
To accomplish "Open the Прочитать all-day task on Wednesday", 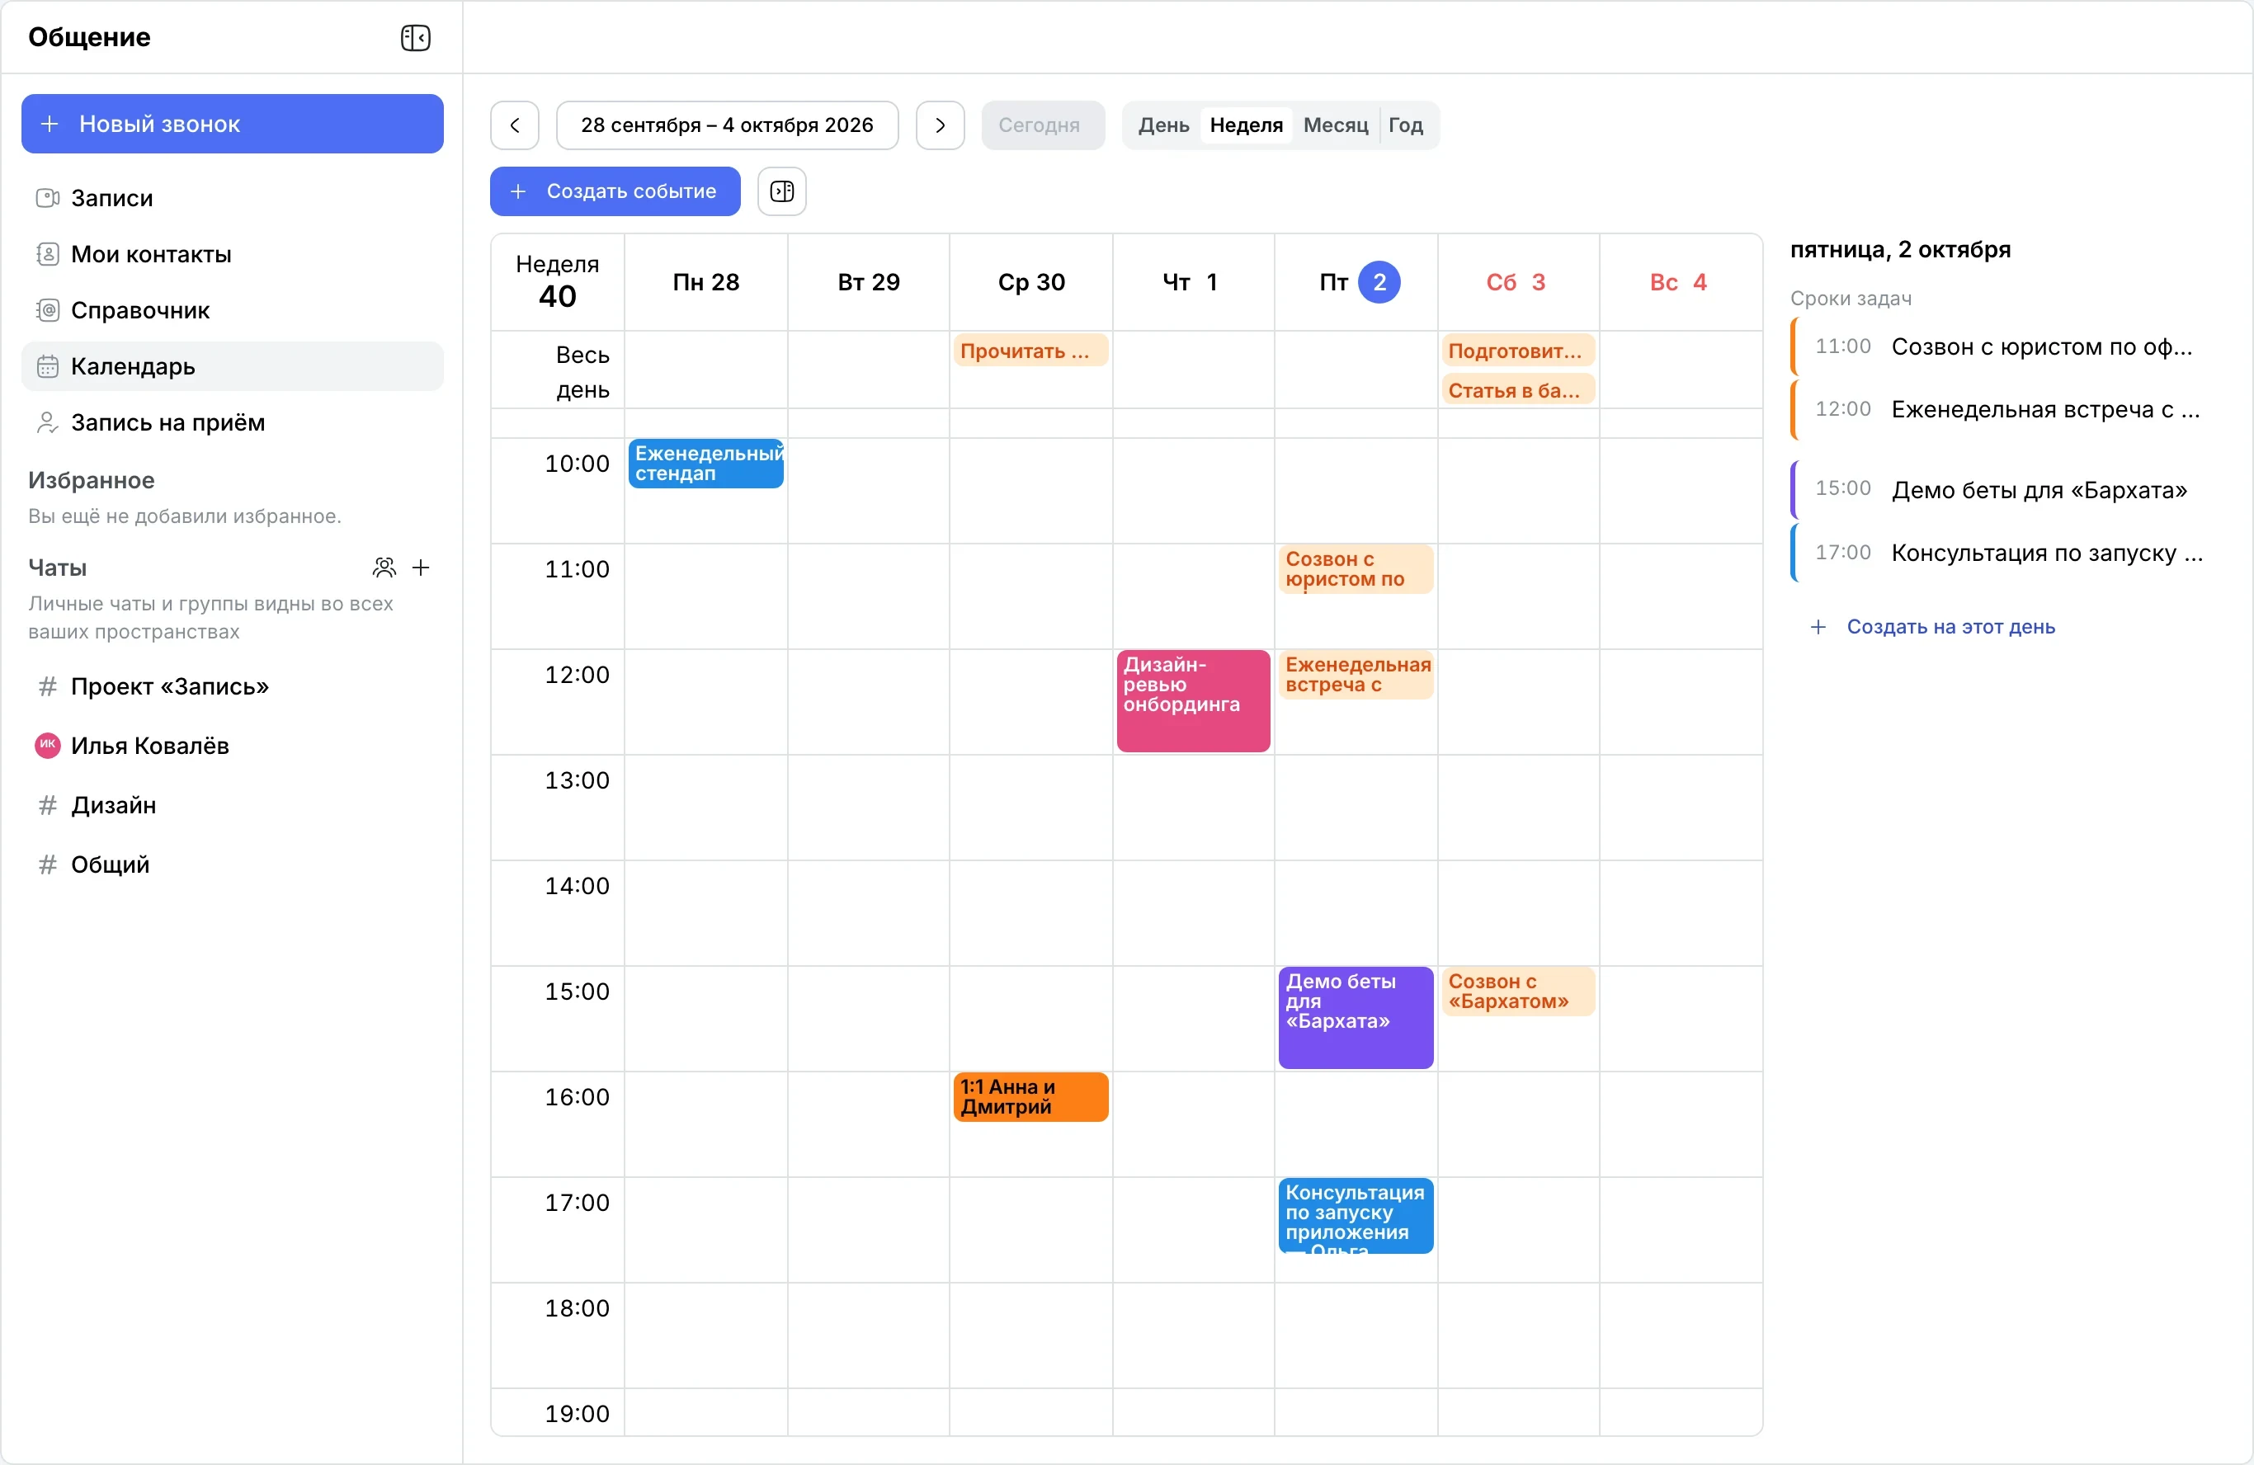I will [x=1030, y=351].
